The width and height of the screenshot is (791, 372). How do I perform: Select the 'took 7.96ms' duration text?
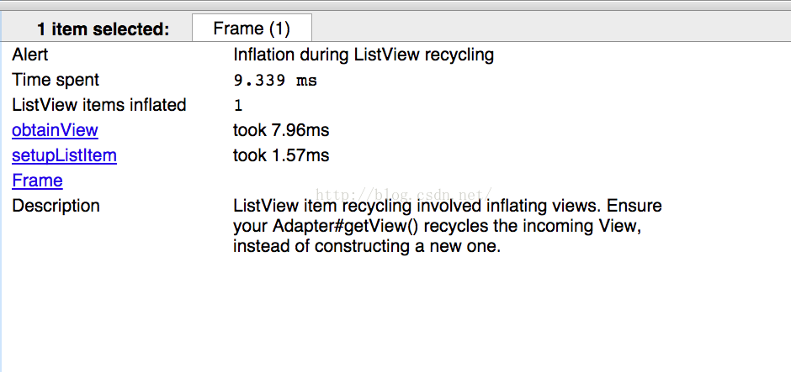point(281,130)
